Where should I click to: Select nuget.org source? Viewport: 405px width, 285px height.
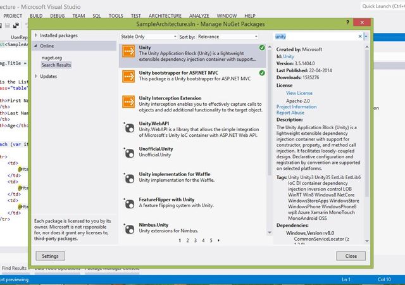(x=52, y=58)
